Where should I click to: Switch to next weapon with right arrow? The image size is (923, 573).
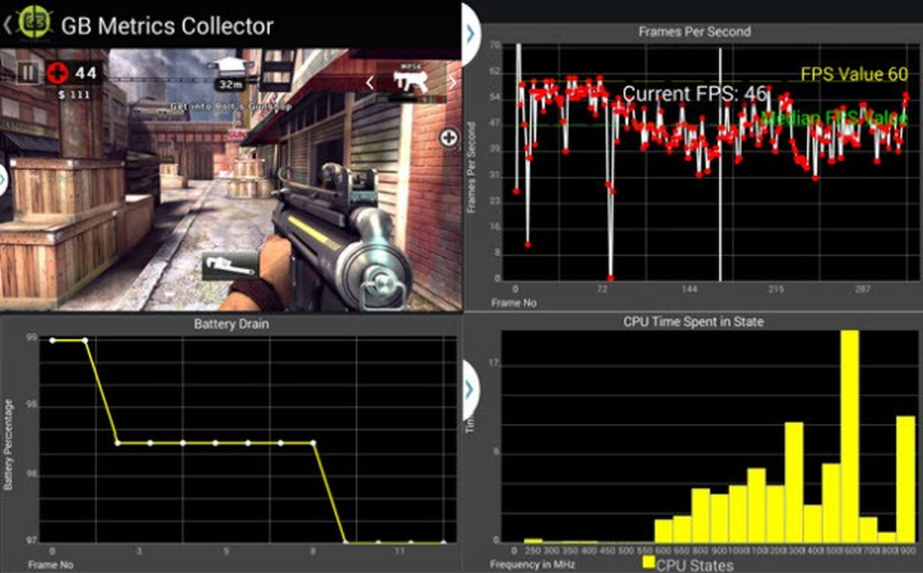(452, 82)
